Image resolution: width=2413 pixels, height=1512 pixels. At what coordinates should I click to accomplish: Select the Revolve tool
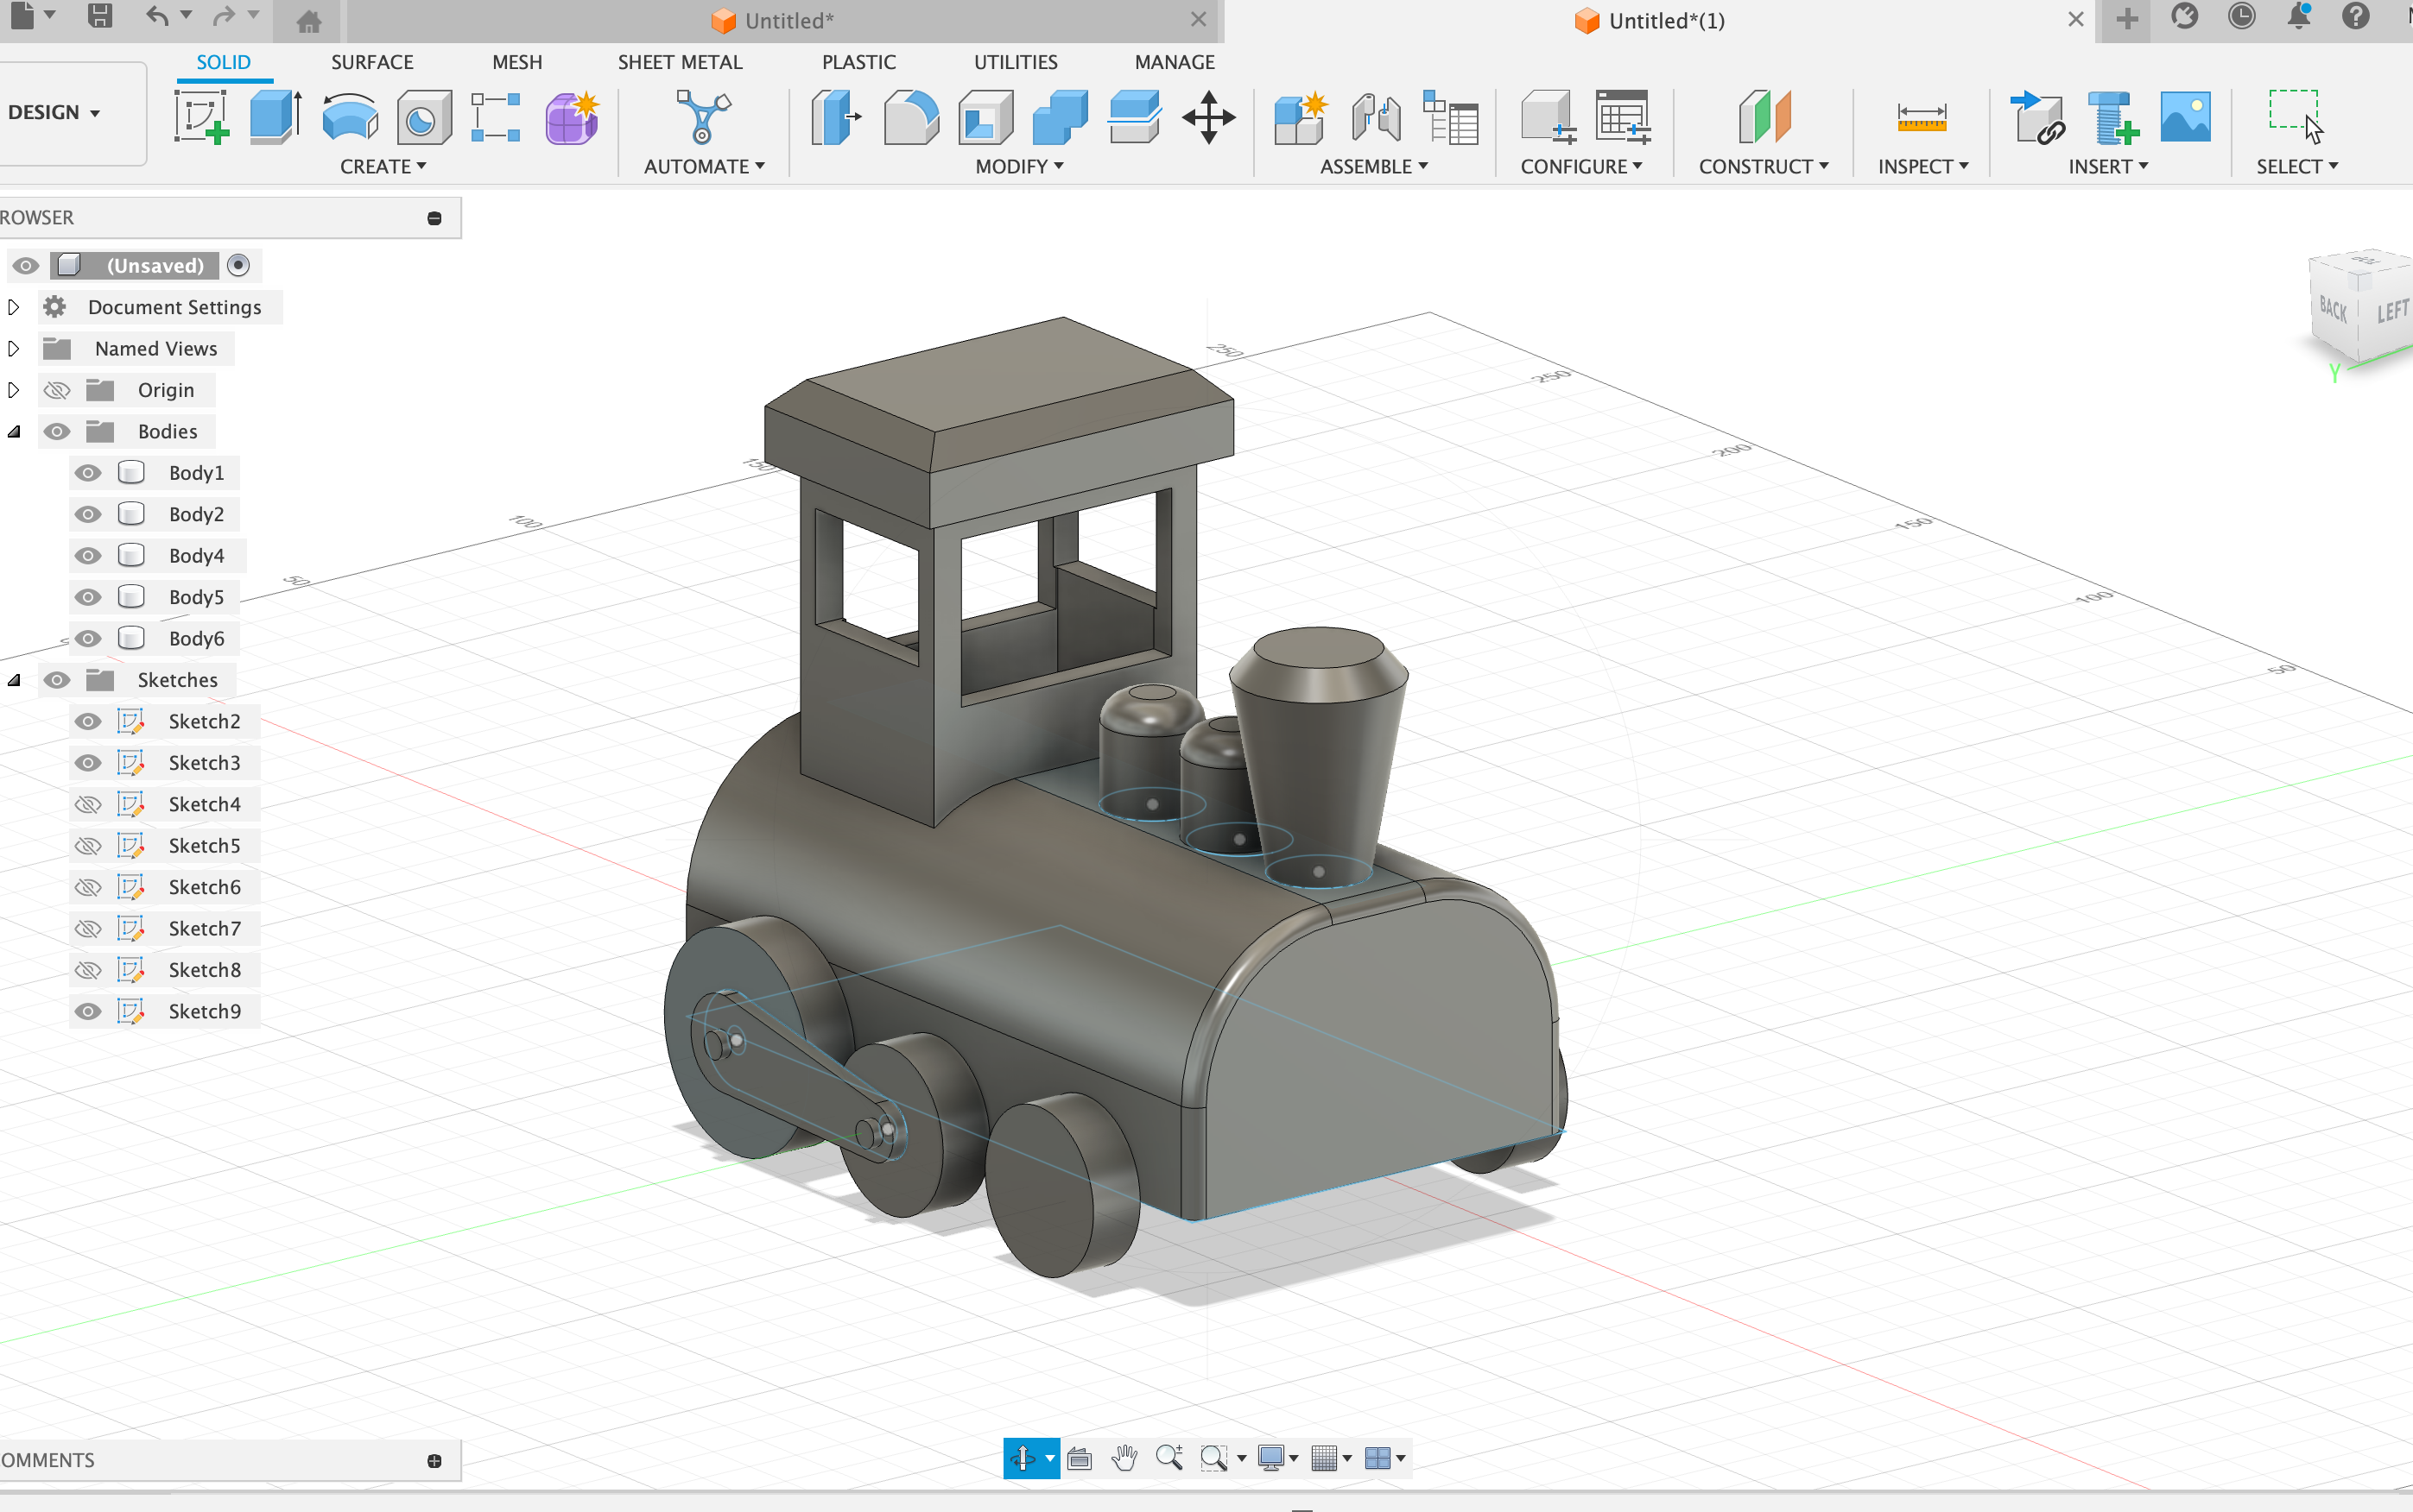[350, 117]
